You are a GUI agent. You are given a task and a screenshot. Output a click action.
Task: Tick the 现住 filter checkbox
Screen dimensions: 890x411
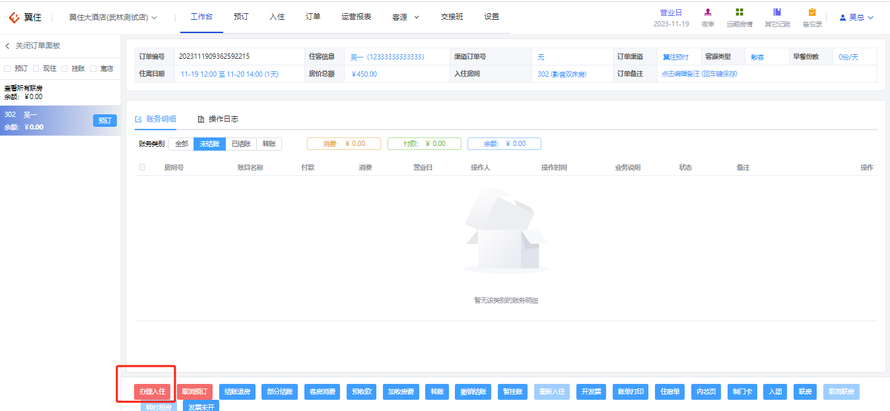[x=36, y=68]
